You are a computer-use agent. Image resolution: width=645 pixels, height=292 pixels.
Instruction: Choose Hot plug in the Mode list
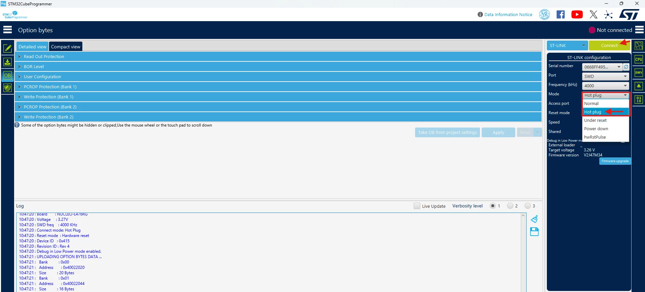click(605, 112)
